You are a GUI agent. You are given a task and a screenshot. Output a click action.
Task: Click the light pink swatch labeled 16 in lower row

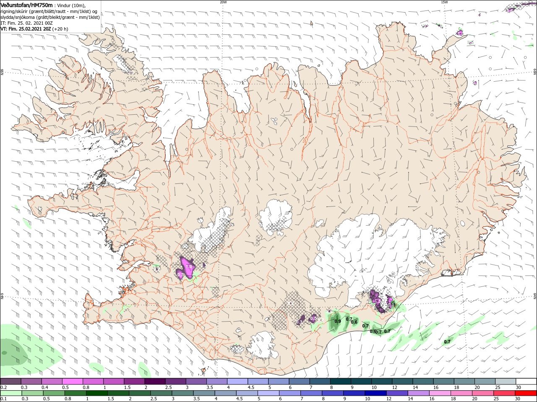440,393
